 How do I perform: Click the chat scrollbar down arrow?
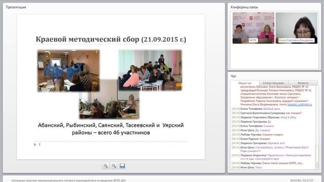[317, 168]
